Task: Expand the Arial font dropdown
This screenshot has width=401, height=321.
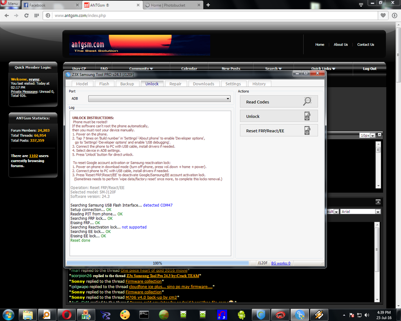Action: (378, 212)
